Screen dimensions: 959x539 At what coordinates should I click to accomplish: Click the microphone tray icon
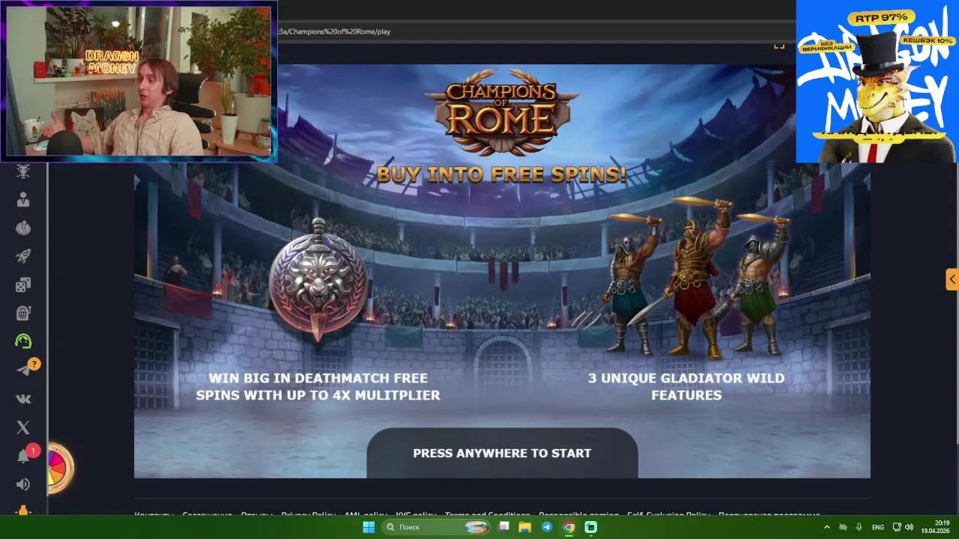859,527
